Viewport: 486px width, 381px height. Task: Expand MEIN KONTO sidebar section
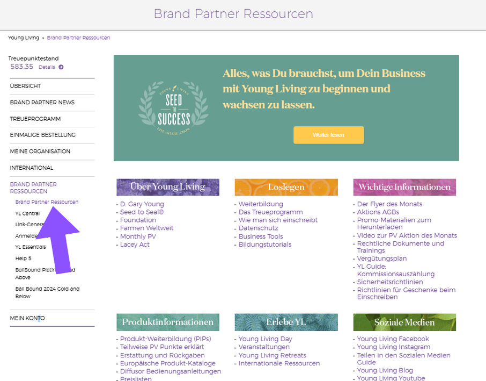point(27,318)
